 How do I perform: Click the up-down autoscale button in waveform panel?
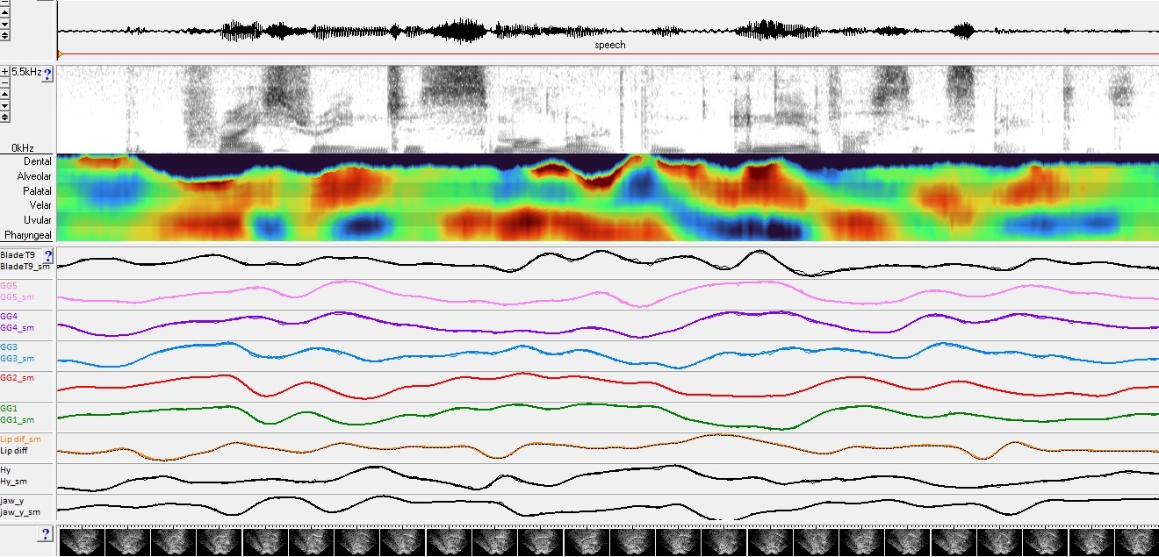pos(5,36)
